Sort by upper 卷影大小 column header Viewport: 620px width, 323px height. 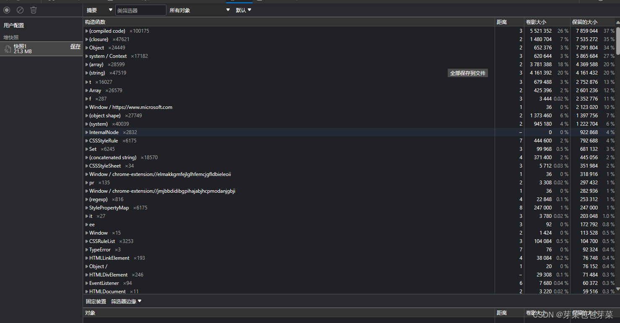click(x=547, y=22)
